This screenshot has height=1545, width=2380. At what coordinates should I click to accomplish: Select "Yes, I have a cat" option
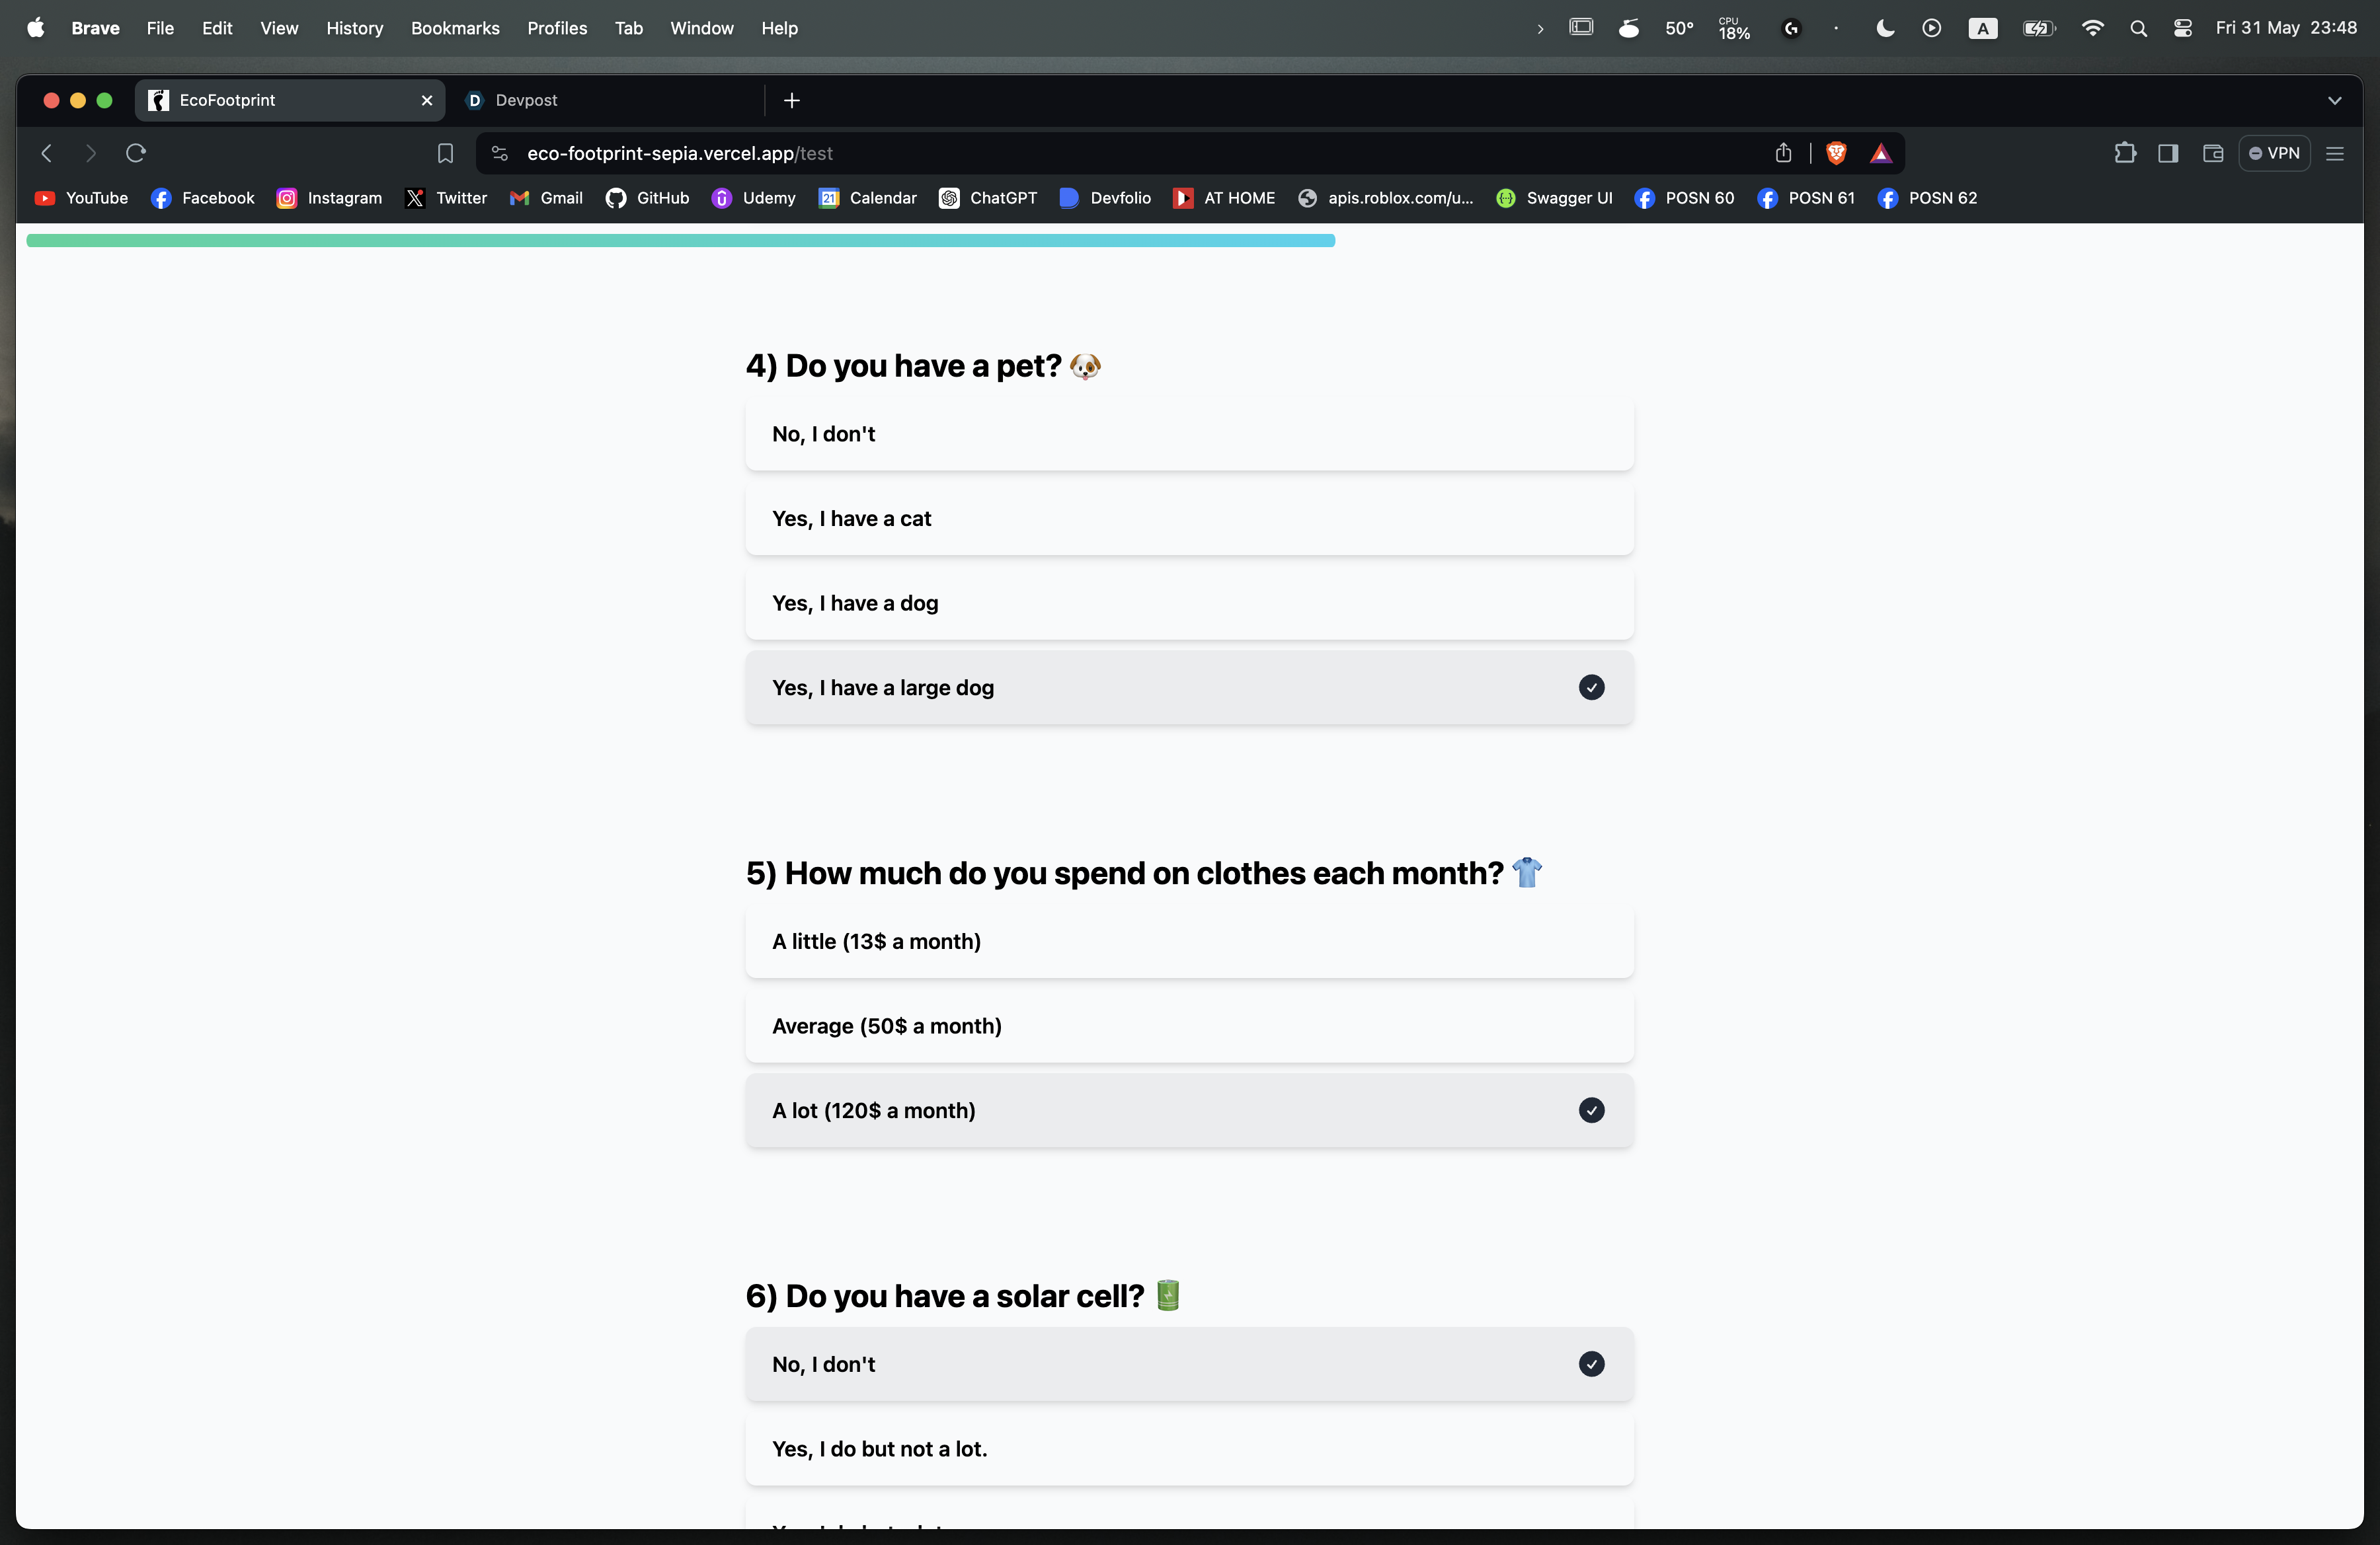[1188, 519]
